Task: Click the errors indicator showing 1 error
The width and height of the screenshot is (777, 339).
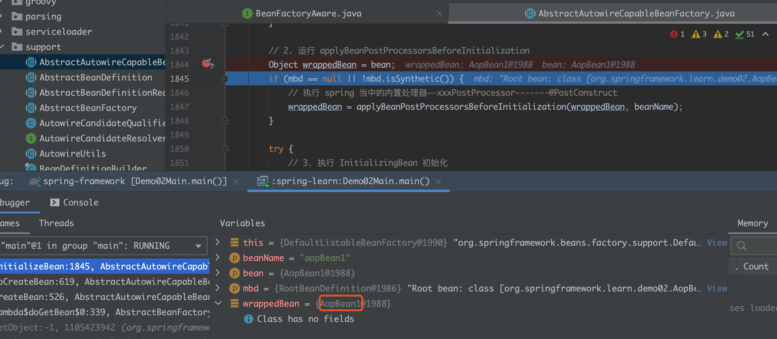Action: point(677,34)
